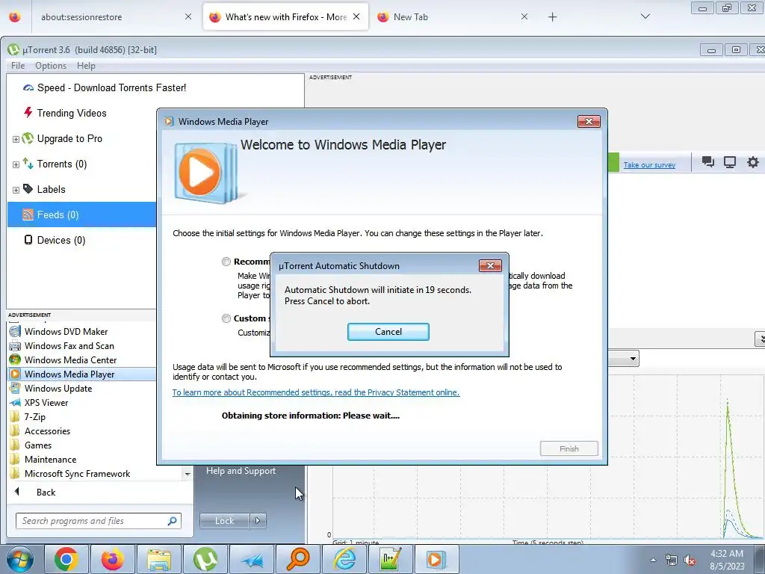Open the magnifier search app on taskbar

coord(298,559)
